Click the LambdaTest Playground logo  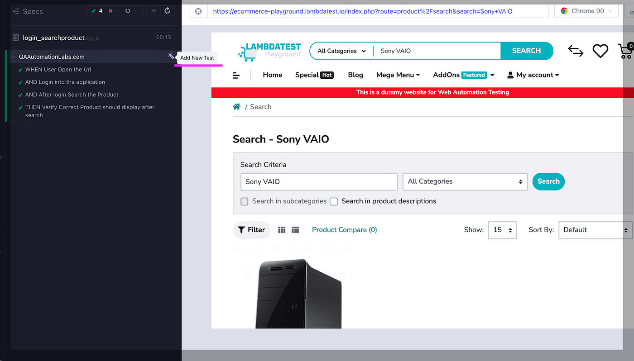pyautogui.click(x=269, y=51)
